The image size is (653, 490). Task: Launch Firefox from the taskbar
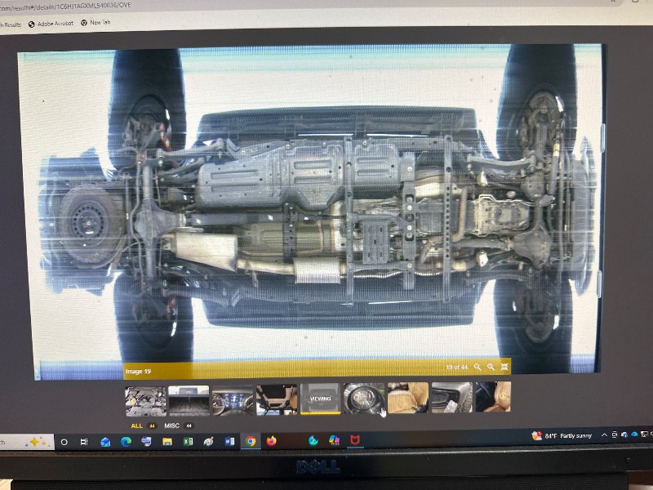[271, 441]
